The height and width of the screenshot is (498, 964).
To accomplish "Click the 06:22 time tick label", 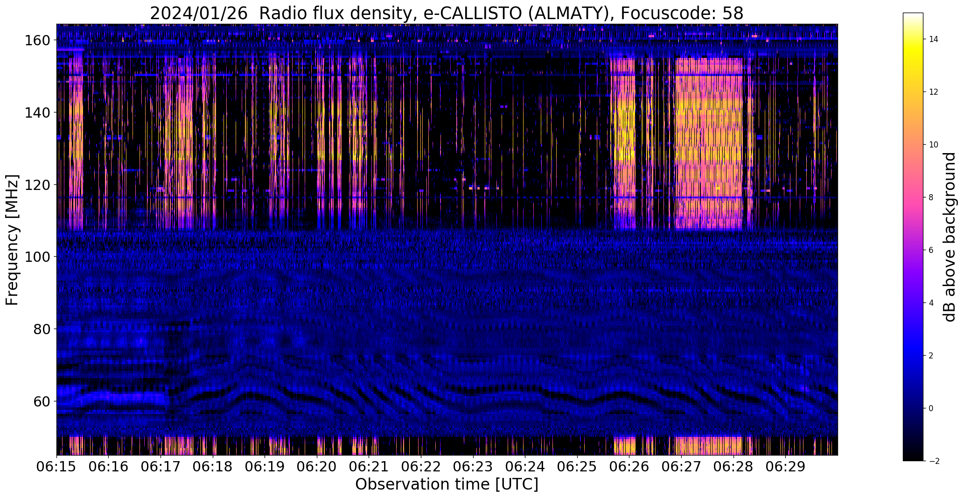I will coord(421,466).
